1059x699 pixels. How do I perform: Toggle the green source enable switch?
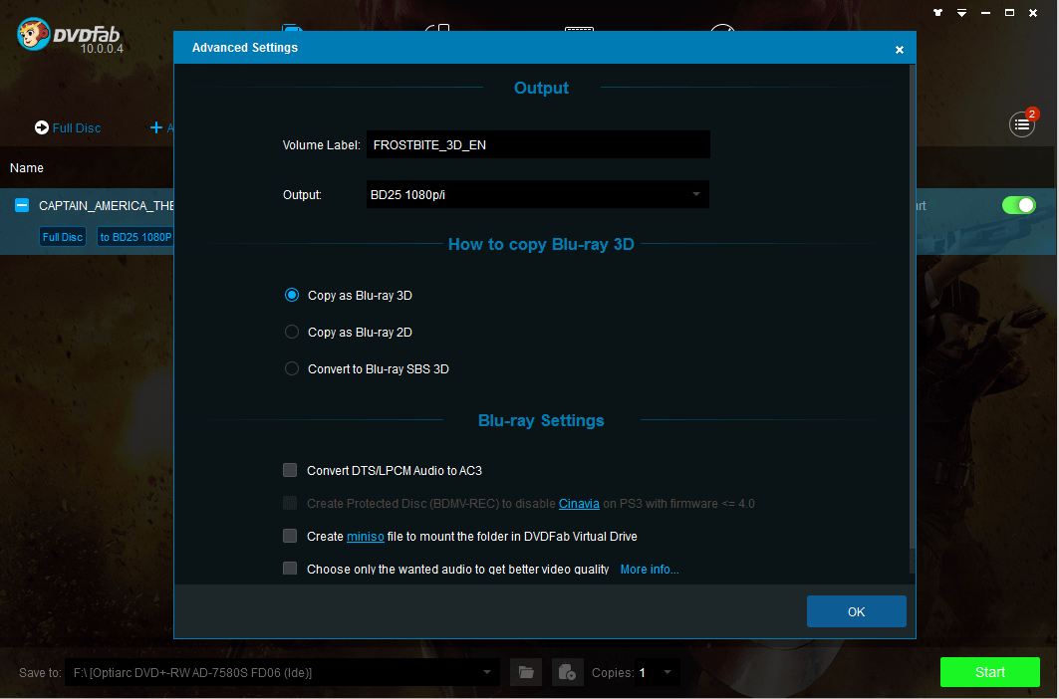pos(1019,205)
